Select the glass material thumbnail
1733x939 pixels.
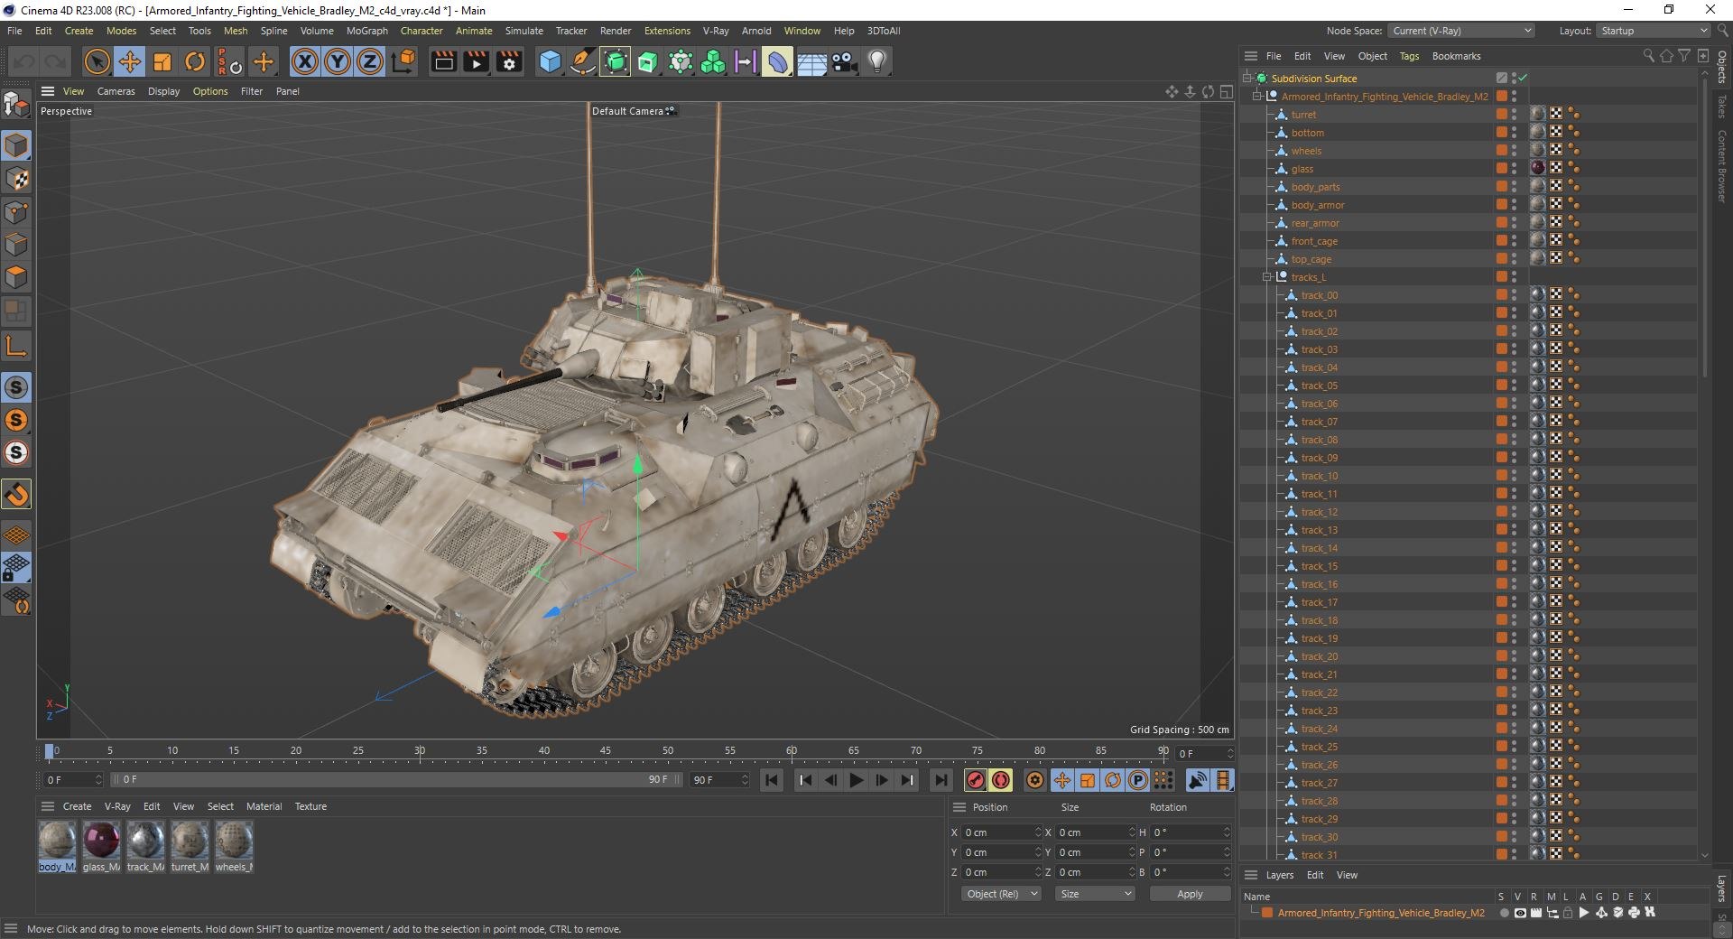pos(101,841)
